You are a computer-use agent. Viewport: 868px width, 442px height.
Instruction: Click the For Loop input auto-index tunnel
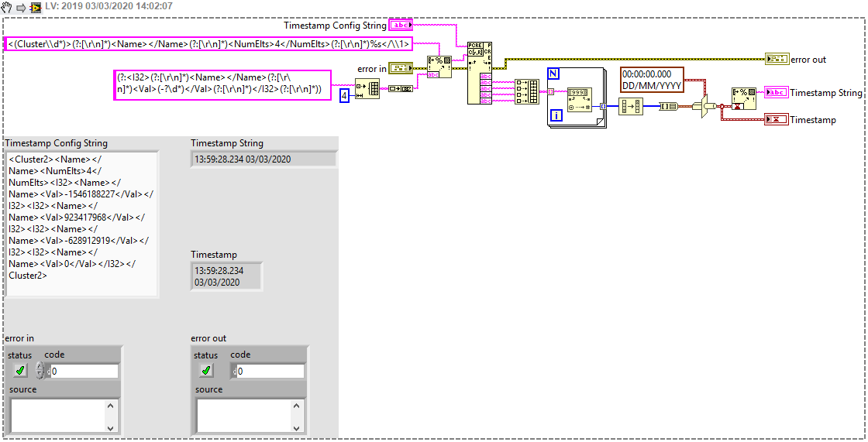pos(550,92)
